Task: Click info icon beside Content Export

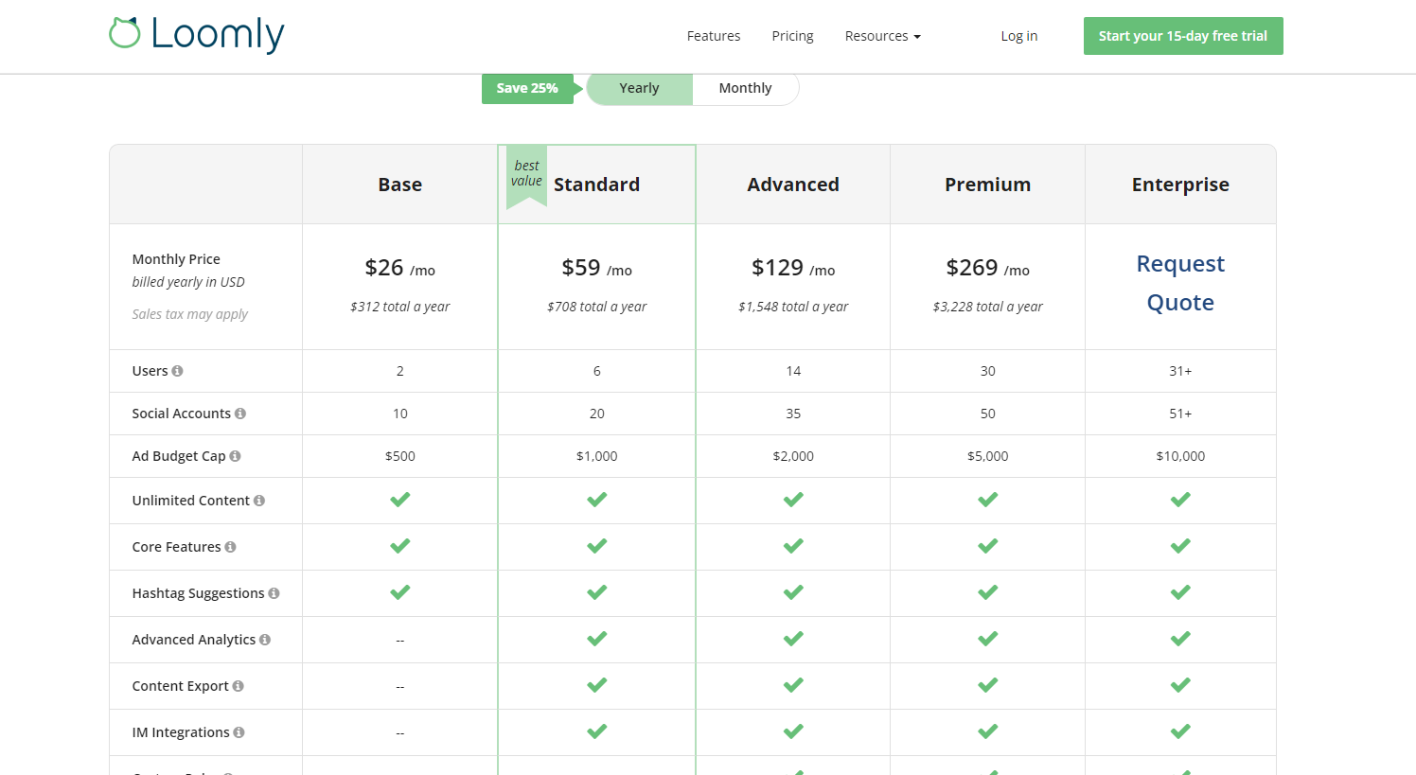Action: click(x=238, y=686)
